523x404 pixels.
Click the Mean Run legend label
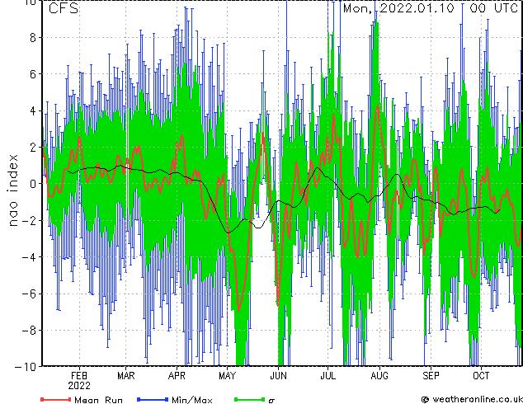98,400
